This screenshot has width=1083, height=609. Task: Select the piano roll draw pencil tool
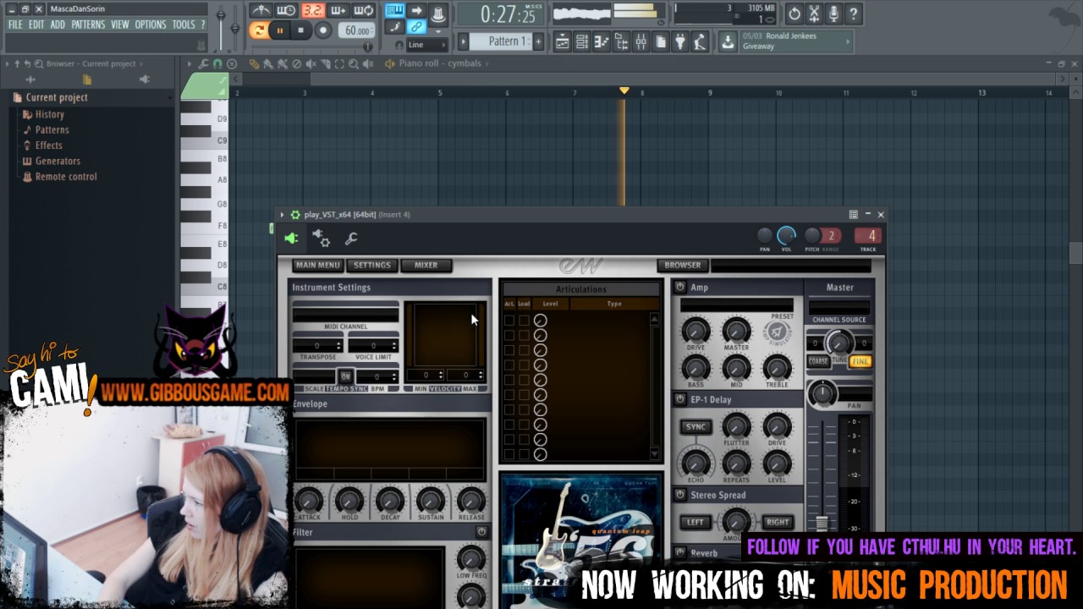coord(254,63)
